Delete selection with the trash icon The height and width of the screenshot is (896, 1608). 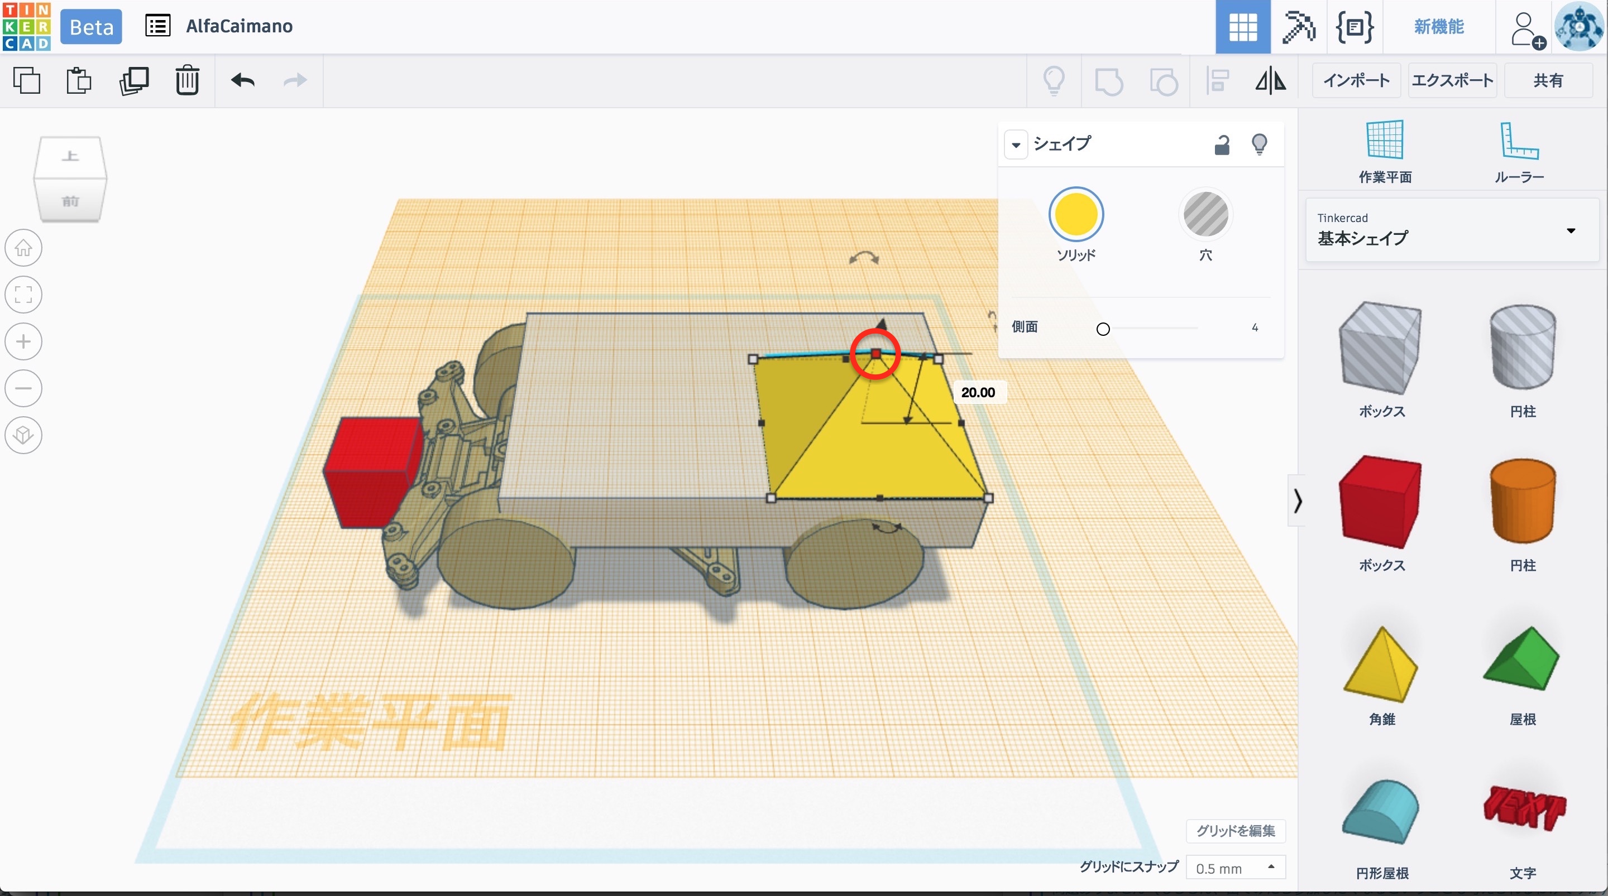pyautogui.click(x=186, y=80)
